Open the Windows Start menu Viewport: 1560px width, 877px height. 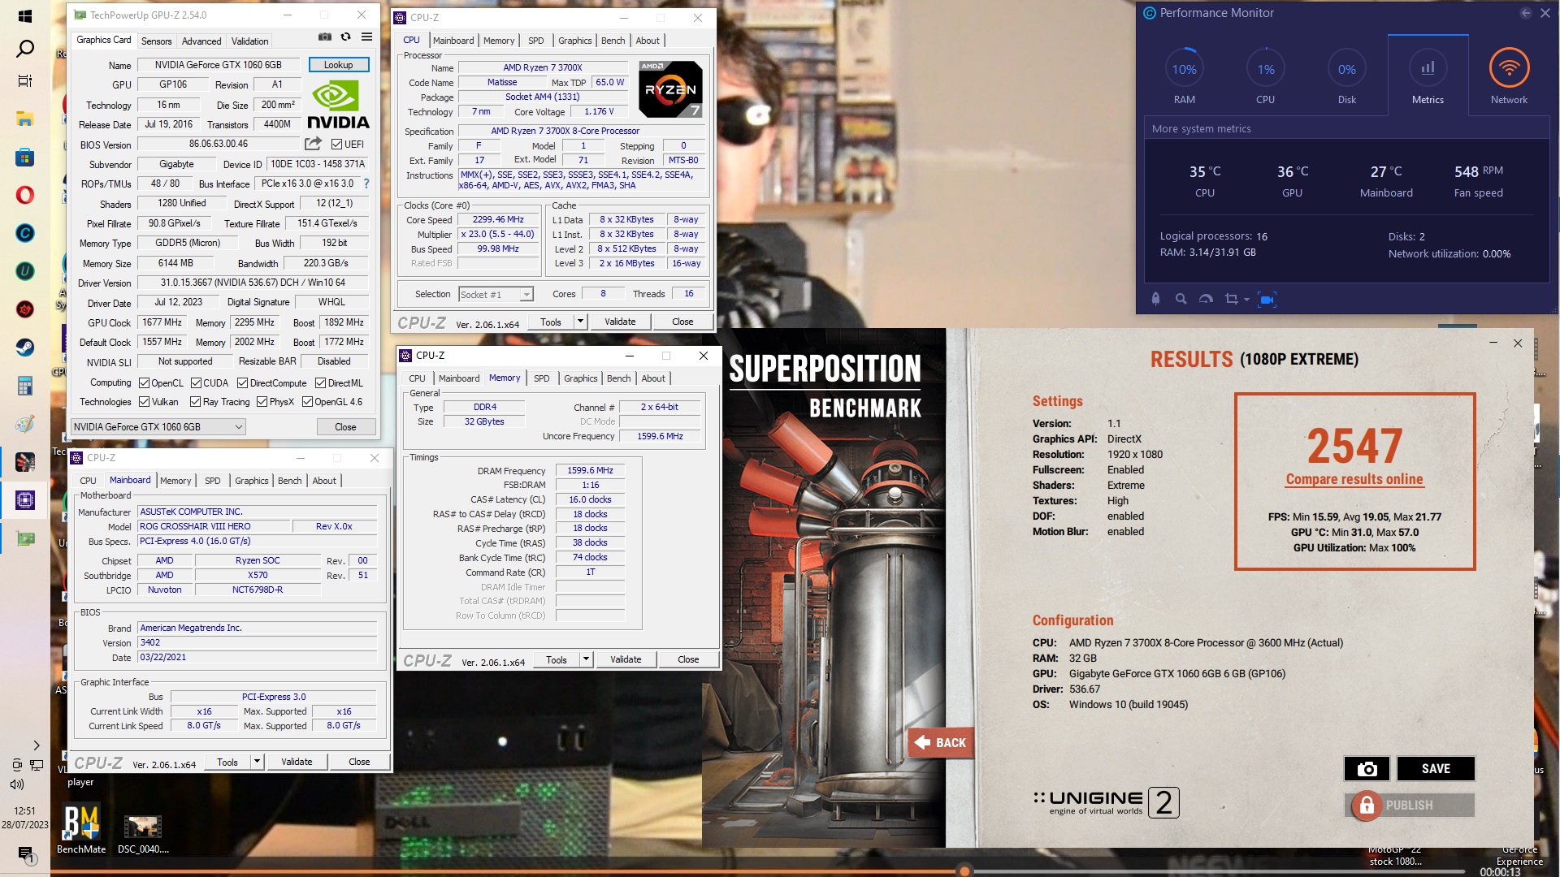[x=24, y=16]
